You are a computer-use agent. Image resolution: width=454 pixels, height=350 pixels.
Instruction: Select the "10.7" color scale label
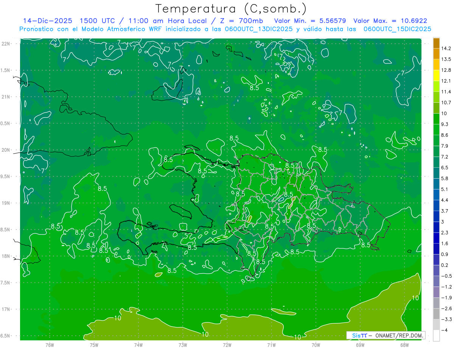(446, 103)
